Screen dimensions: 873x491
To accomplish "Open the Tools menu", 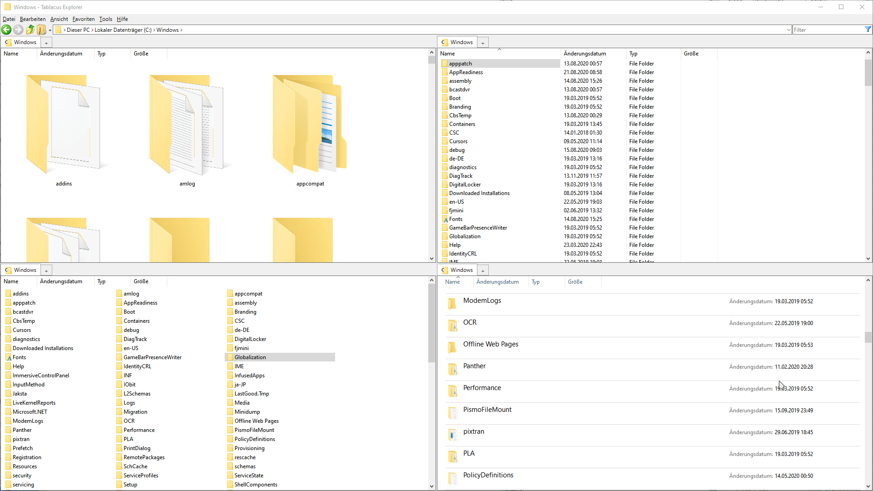I will 105,19.
